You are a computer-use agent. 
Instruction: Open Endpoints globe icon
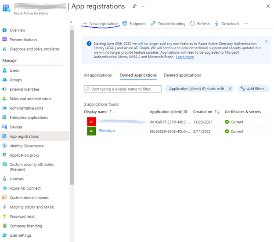tap(125, 23)
